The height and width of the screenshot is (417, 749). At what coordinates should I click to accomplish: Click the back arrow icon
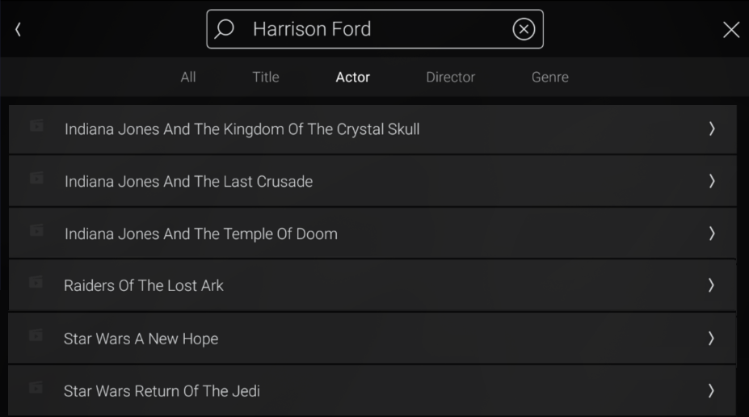[18, 30]
